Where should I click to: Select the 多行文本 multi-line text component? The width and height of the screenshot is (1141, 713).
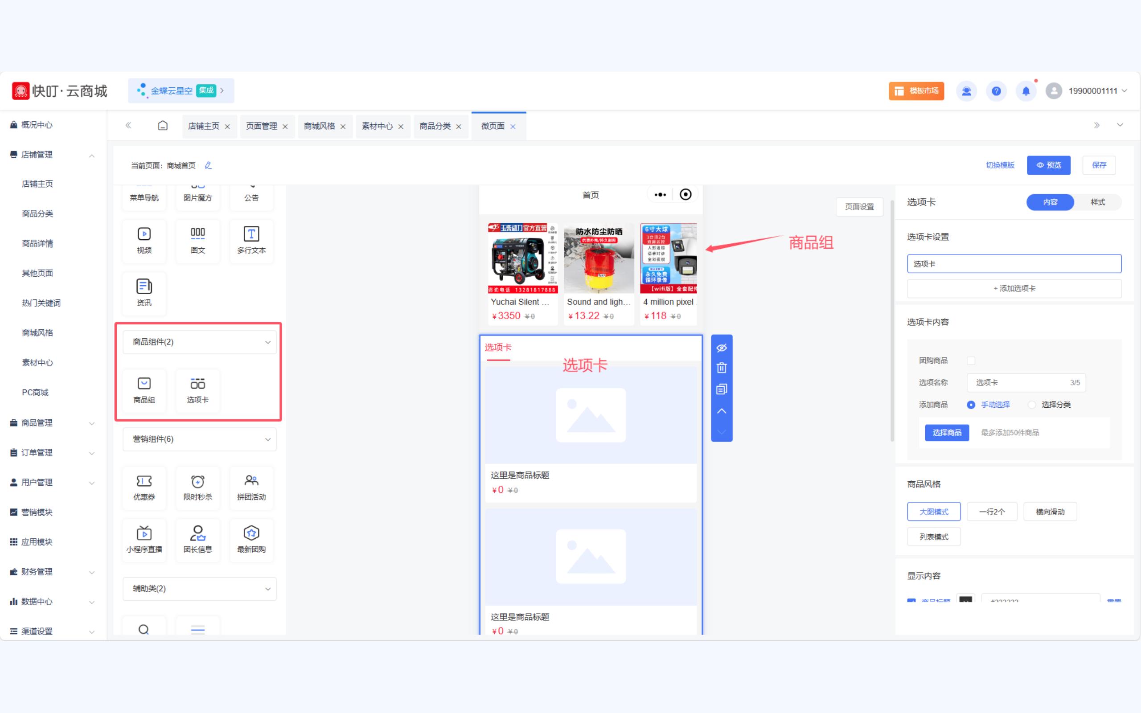251,241
